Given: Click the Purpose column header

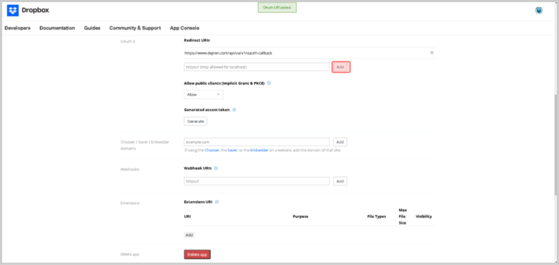Looking at the screenshot, I should tap(300, 216).
